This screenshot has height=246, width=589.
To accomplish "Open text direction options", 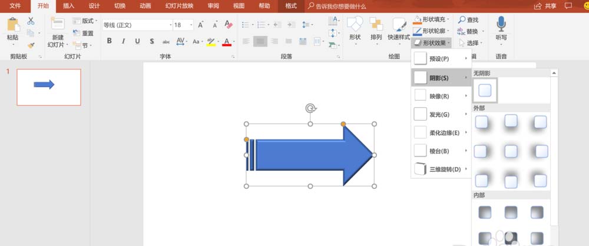I will tap(333, 21).
